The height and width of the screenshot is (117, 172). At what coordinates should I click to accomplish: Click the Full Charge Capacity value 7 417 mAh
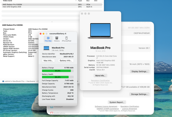tap(69, 80)
